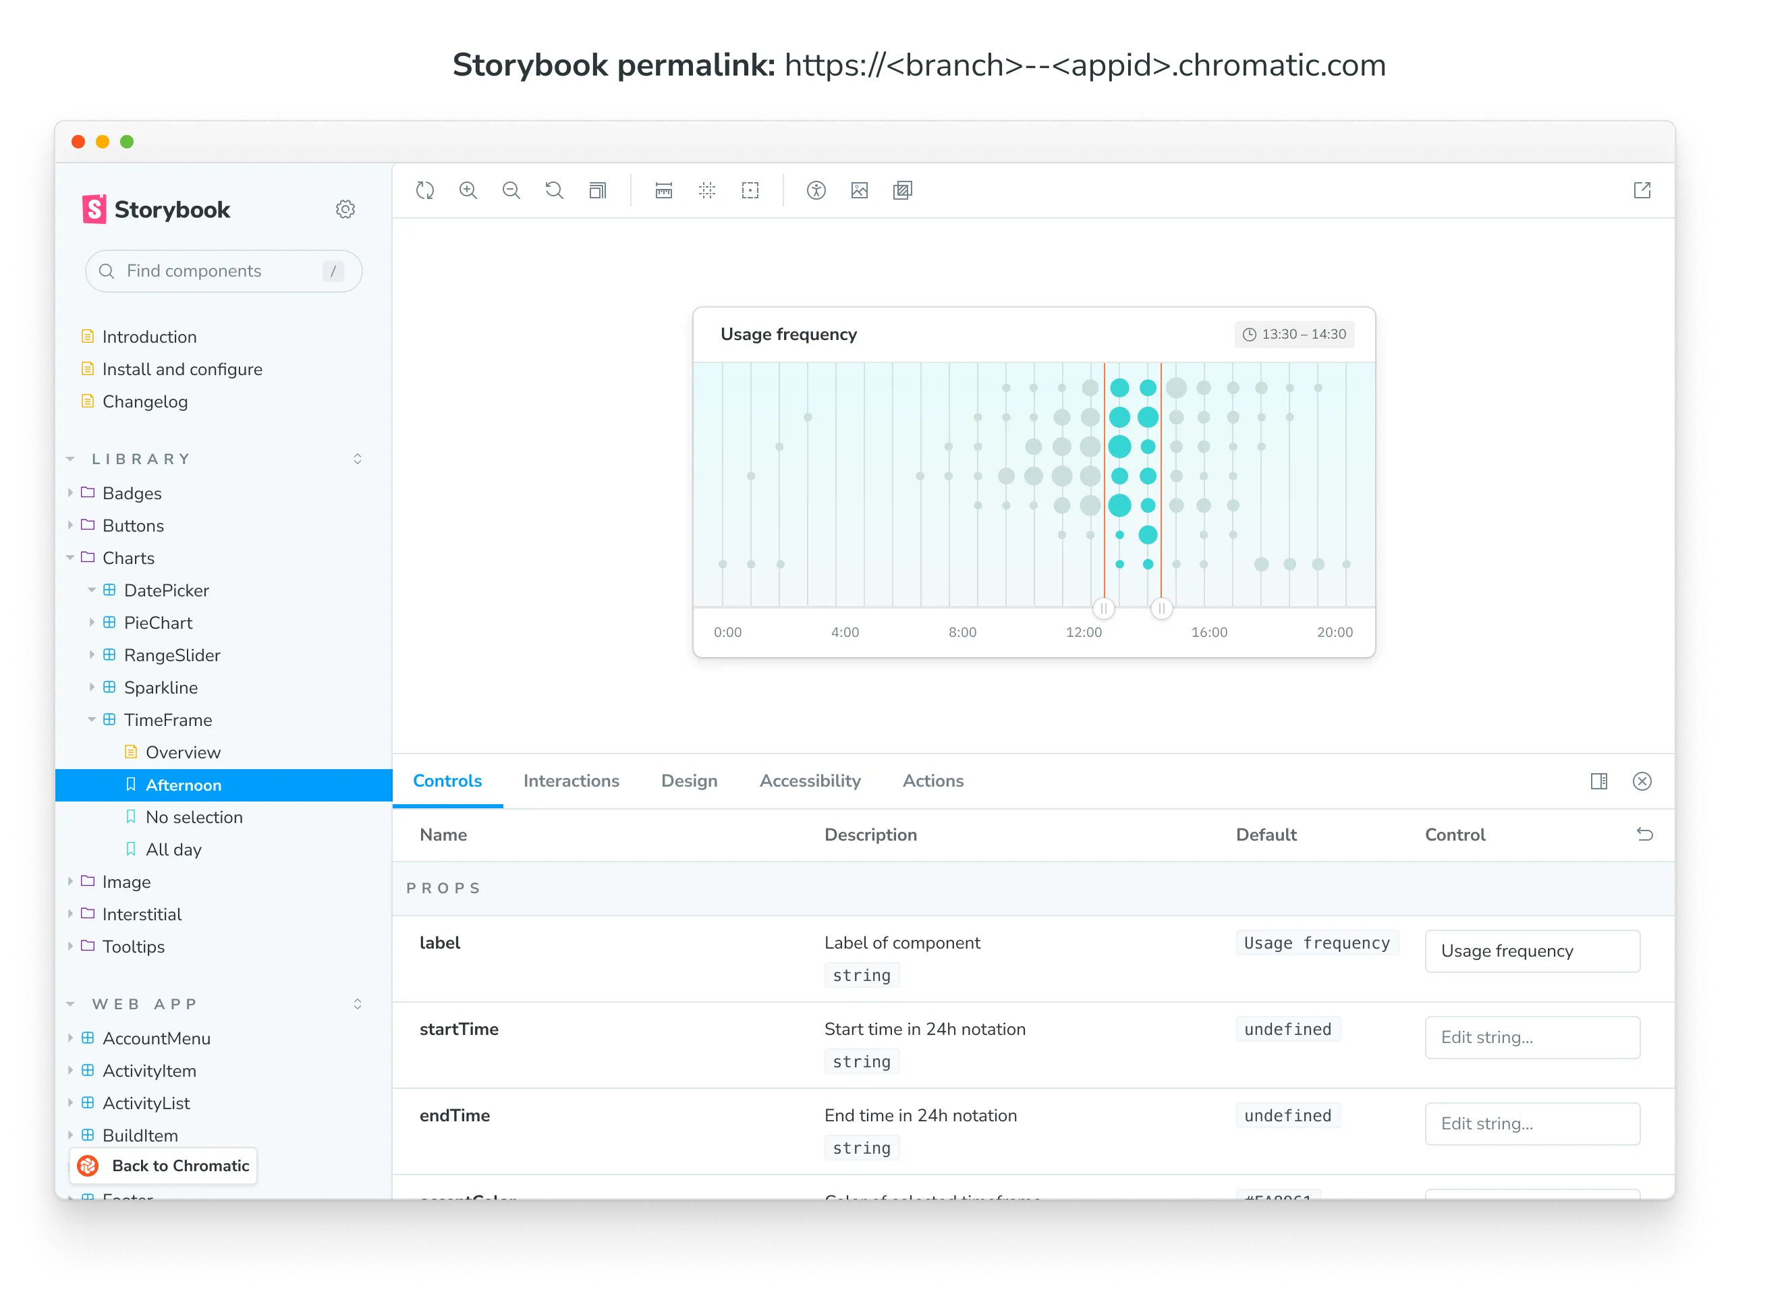
Task: Click the remount component toolbar icon
Action: (425, 190)
